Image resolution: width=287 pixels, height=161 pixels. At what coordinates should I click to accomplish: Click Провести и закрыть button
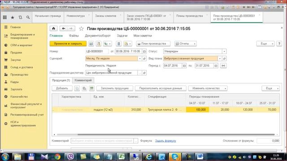(68, 44)
